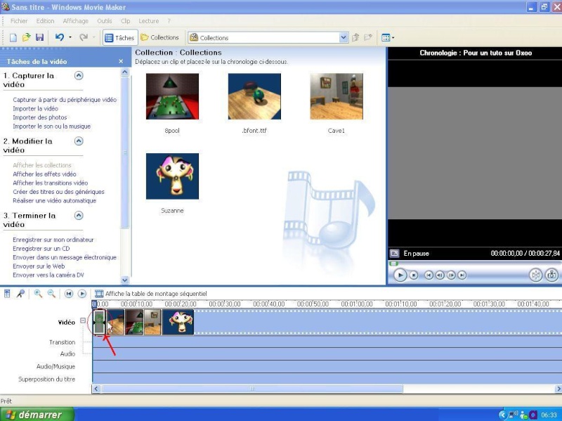Viewport: 562px width, 421px height.
Task: Click the split clip button in monitor
Action: pos(536,275)
